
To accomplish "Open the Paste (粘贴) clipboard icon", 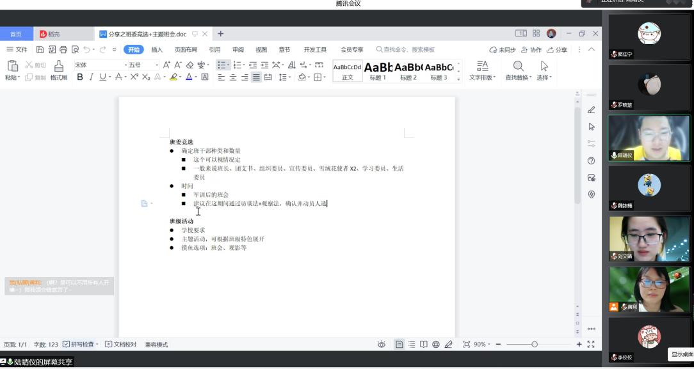I will click(x=12, y=67).
